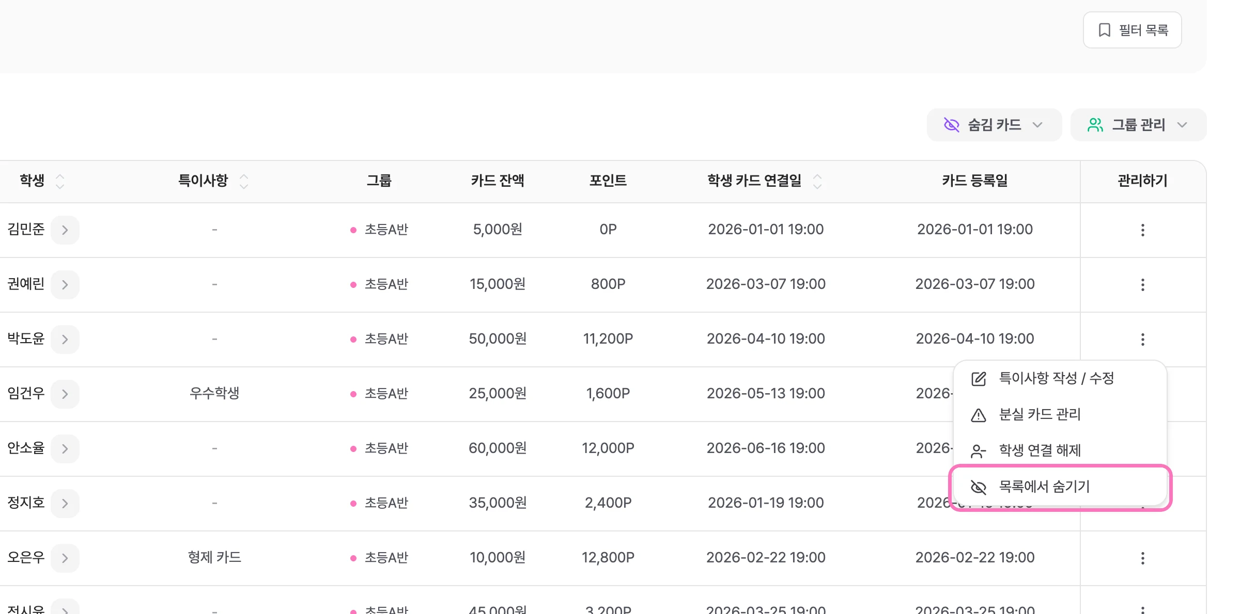Choose 학생 연결 해제 menu entry

(1060, 451)
